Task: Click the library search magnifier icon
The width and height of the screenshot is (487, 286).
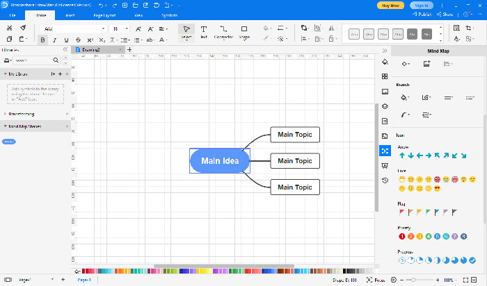Action: point(56,61)
